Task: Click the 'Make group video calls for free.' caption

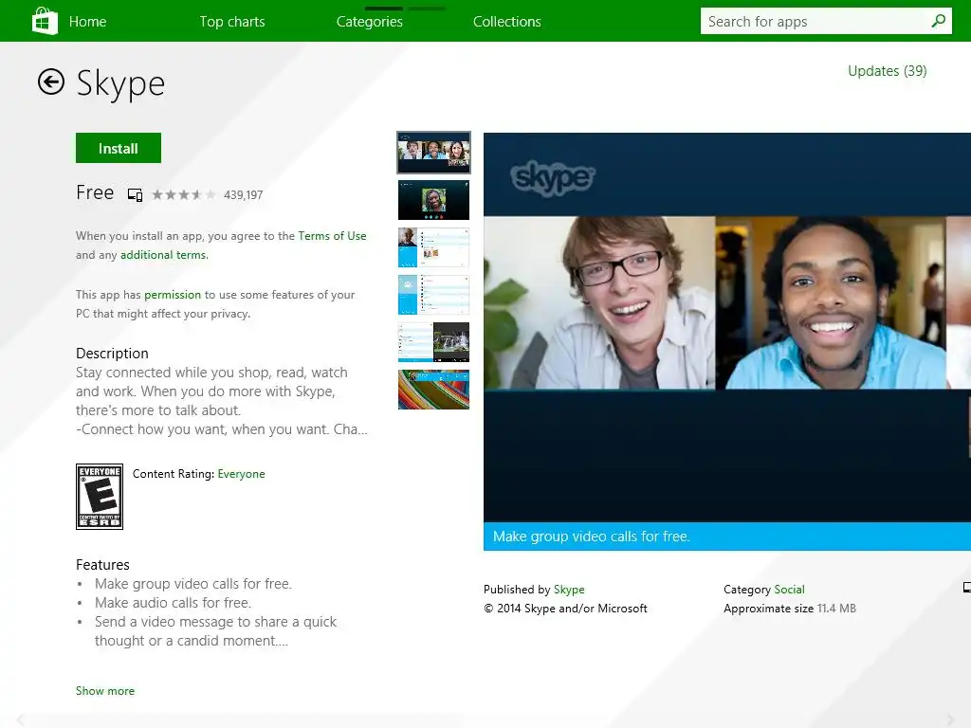Action: [592, 537]
